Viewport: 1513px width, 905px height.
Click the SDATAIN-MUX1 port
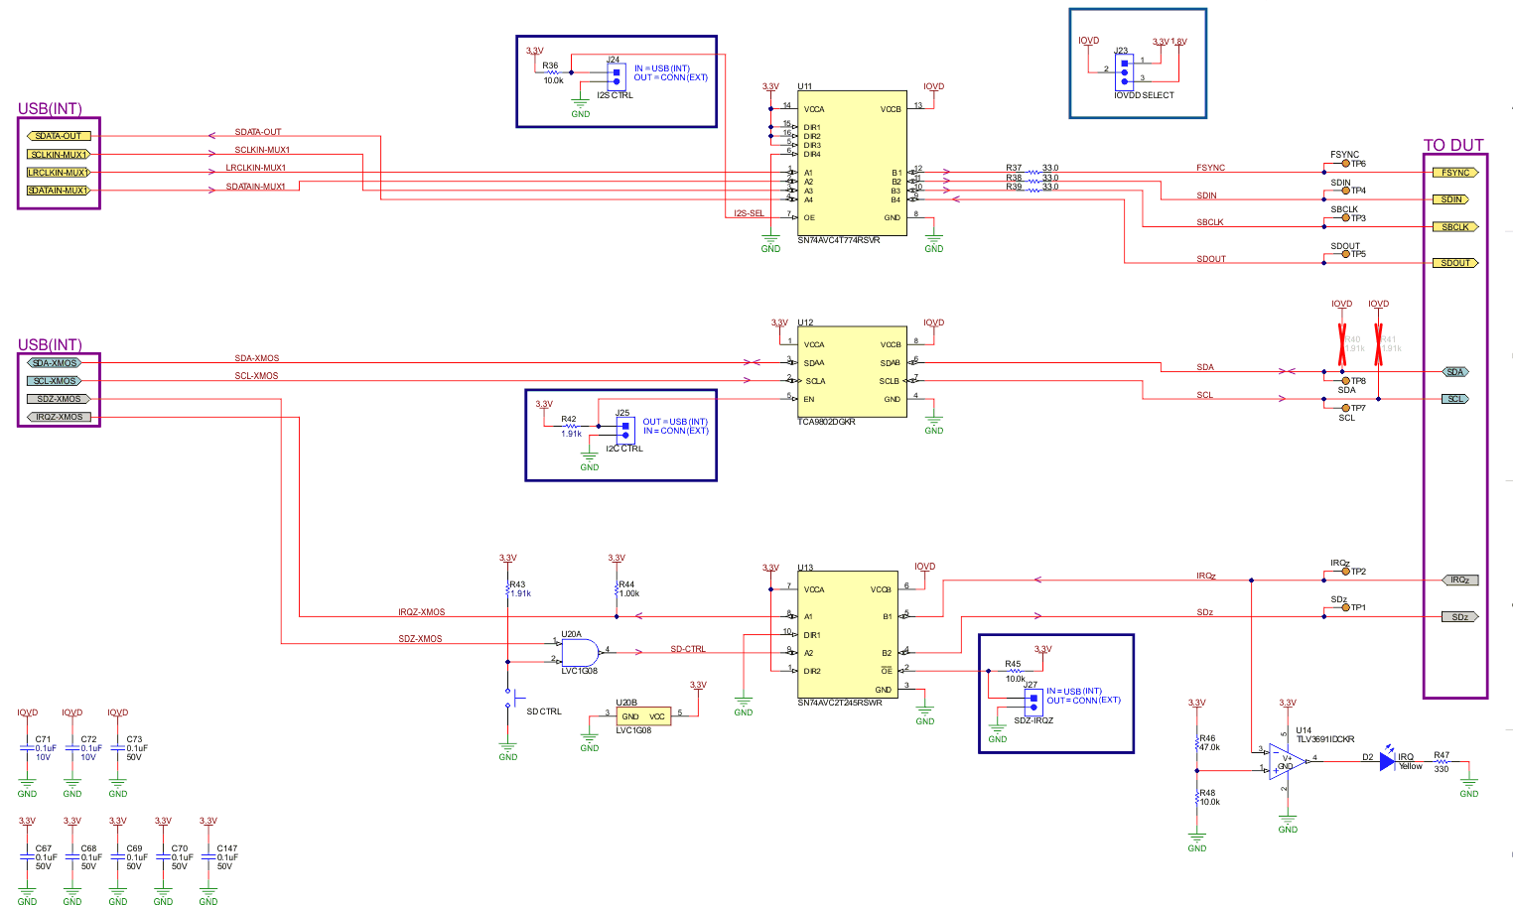tap(59, 191)
